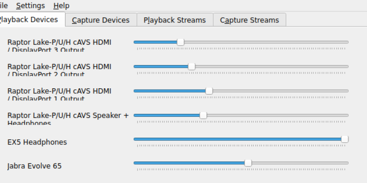Click the DisplayPort 2 Output volume slider handle
The height and width of the screenshot is (183, 367).
tap(192, 66)
